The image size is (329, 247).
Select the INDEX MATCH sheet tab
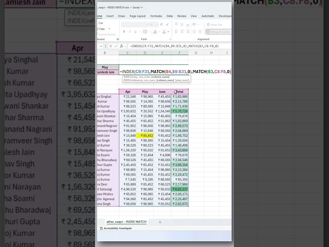click(126, 222)
